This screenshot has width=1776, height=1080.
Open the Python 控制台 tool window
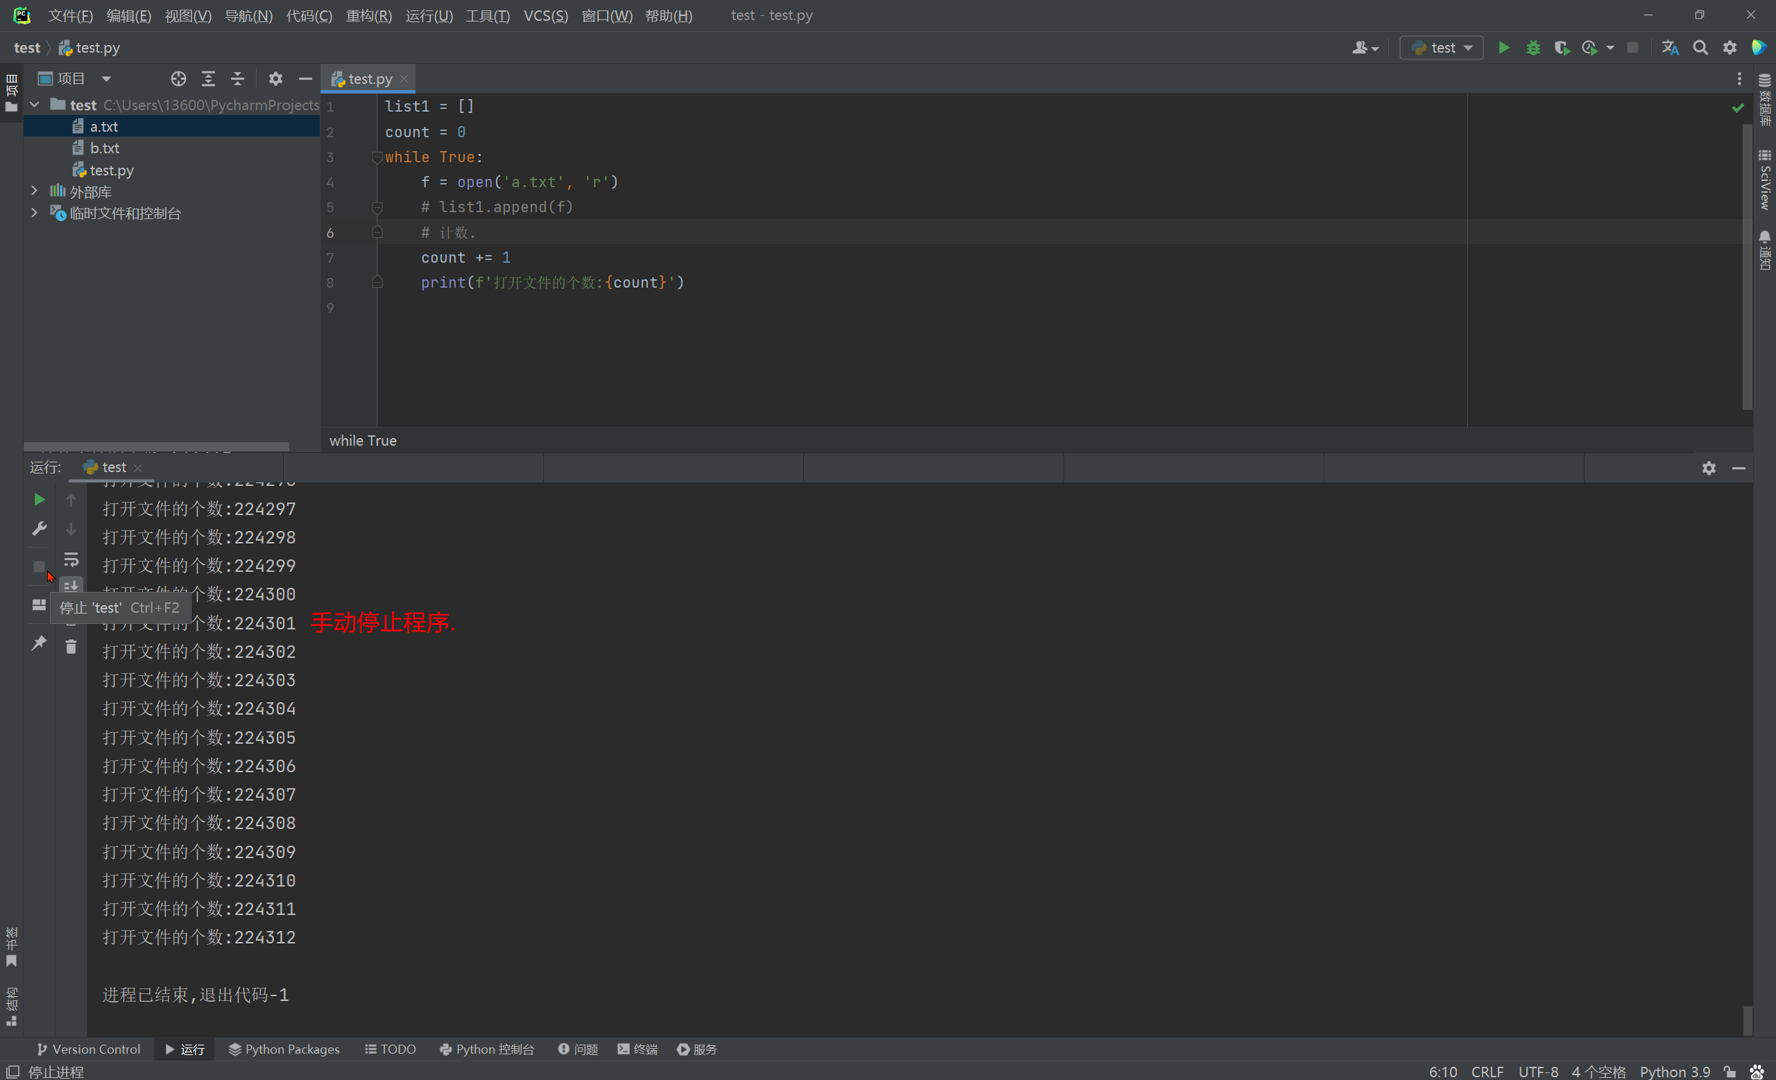point(486,1049)
